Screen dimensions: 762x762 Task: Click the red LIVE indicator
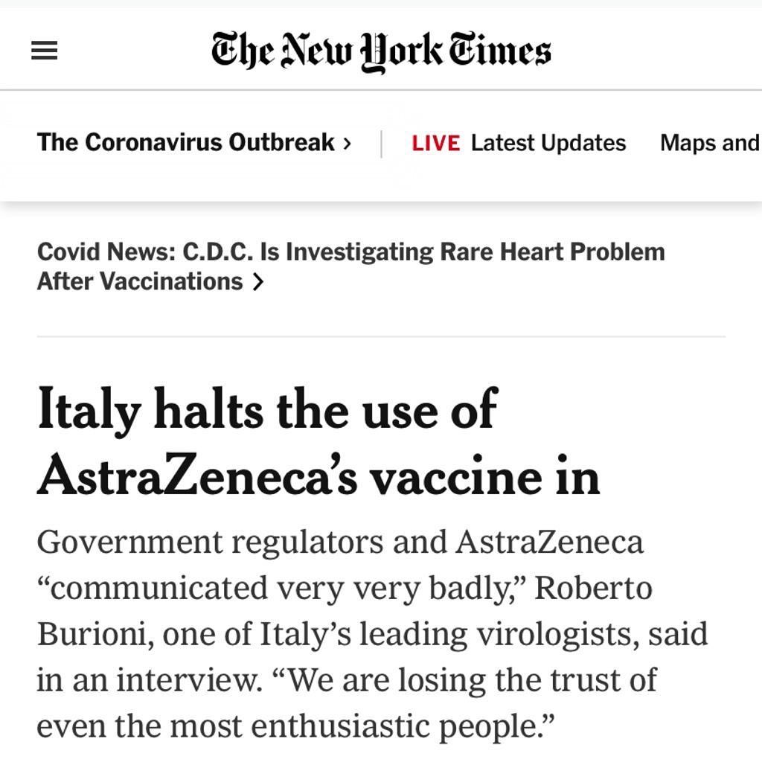[x=435, y=144]
